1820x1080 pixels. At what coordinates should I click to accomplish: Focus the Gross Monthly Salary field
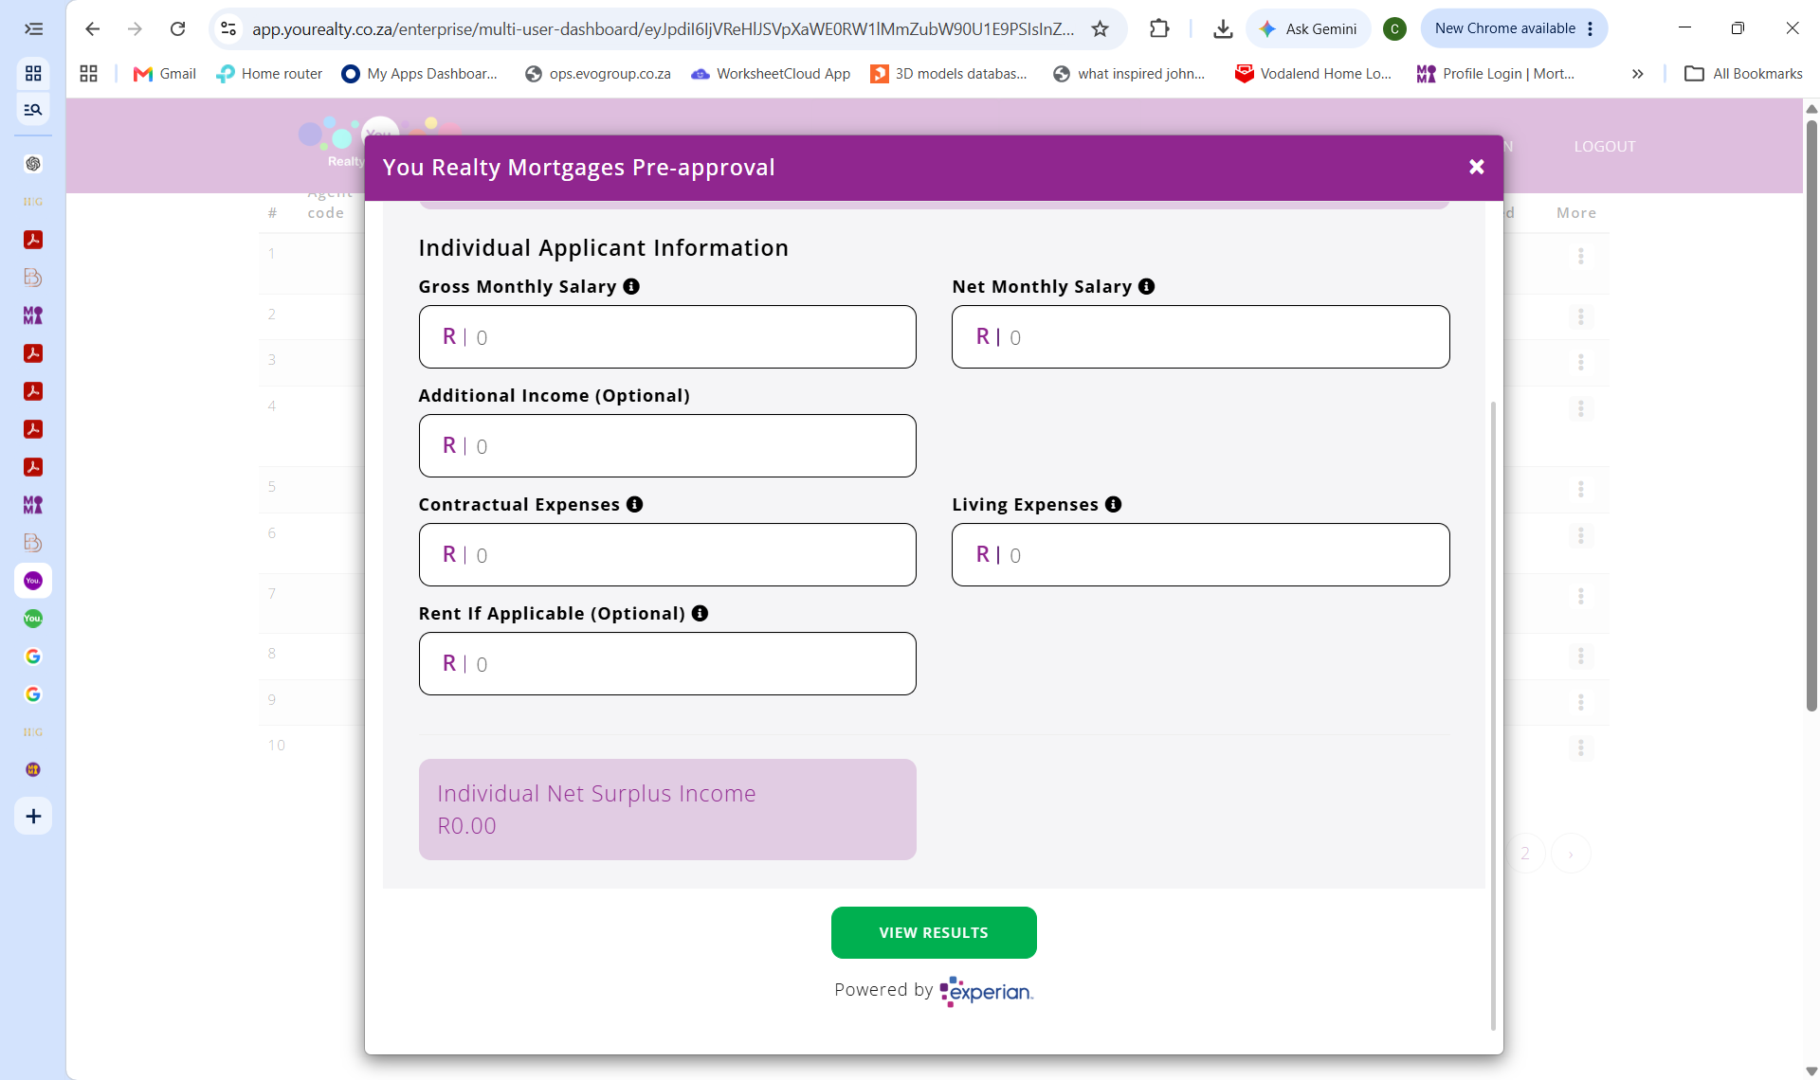pyautogui.click(x=667, y=336)
